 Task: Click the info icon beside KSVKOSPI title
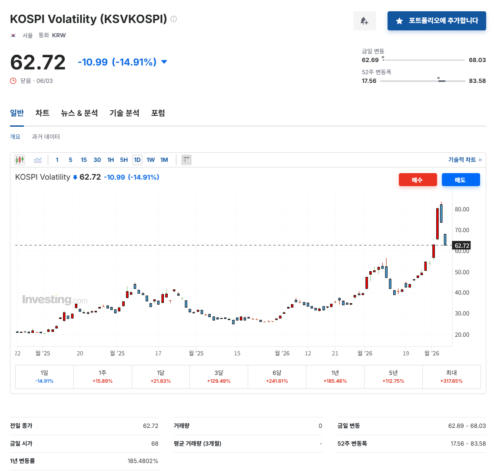tap(174, 19)
